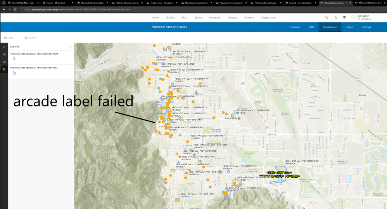Close the Tyler_ERP_NewMap browser tab
This screenshot has height=209, width=387.
tap(38, 3)
